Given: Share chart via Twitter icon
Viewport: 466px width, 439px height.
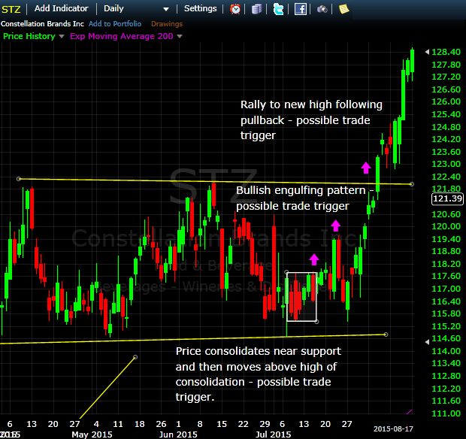Looking at the screenshot, I should (279, 9).
